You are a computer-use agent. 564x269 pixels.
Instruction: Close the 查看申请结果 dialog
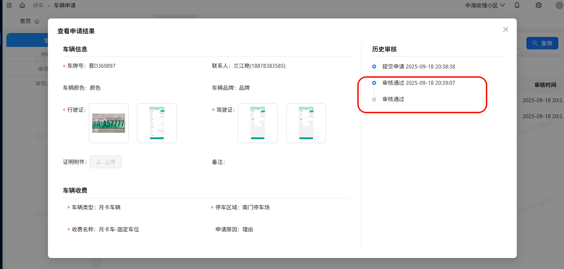(505, 29)
